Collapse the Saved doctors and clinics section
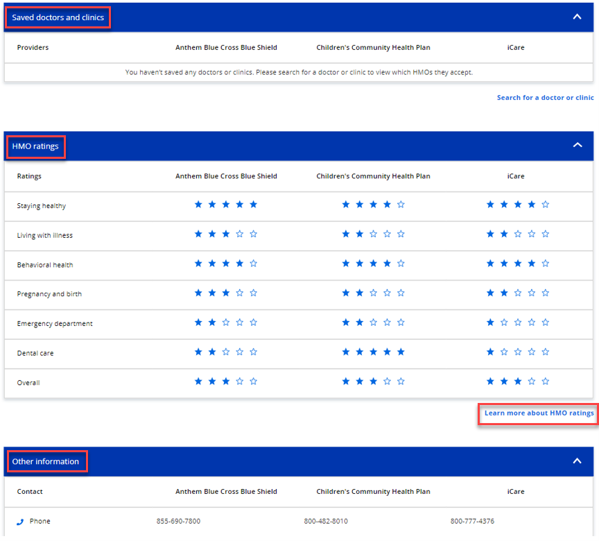Screen dimensions: 599x541 point(577,17)
